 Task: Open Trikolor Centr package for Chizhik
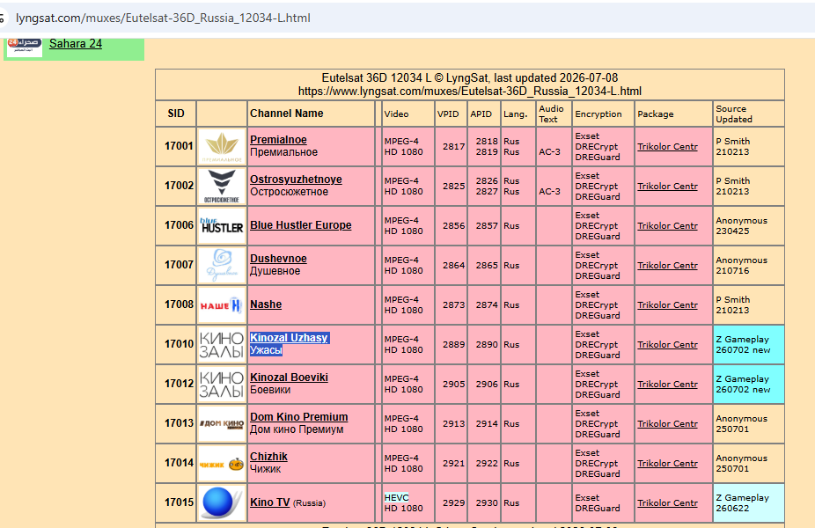[x=667, y=463]
